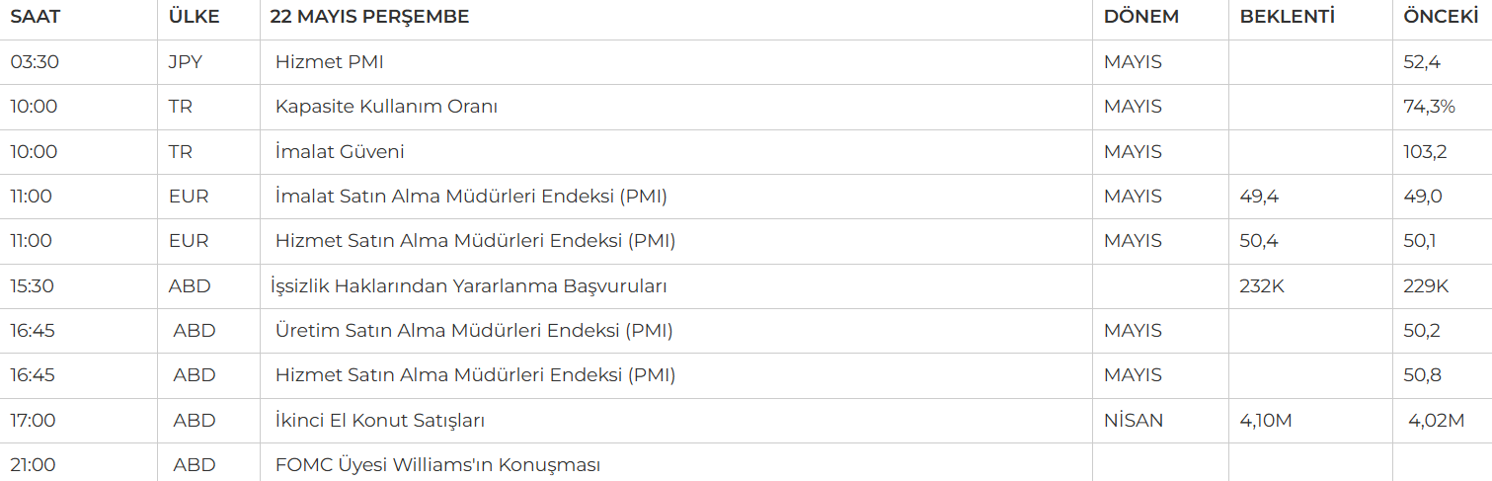Select İkinci El Konut Satışları event
Viewport: 1492px width, 481px height.
(x=380, y=421)
